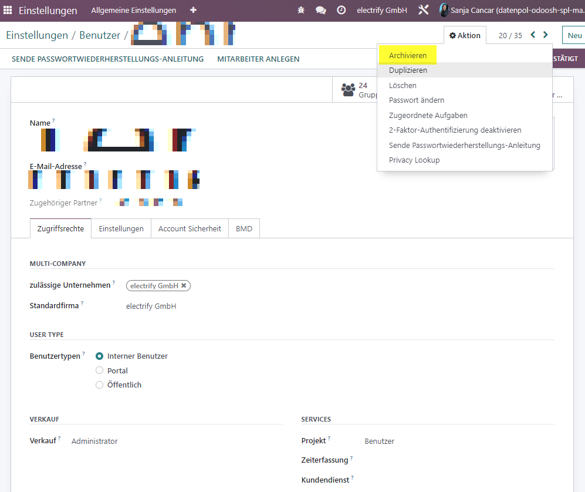The image size is (585, 492).
Task: Click the plus icon in top navbar
Action: point(193,10)
